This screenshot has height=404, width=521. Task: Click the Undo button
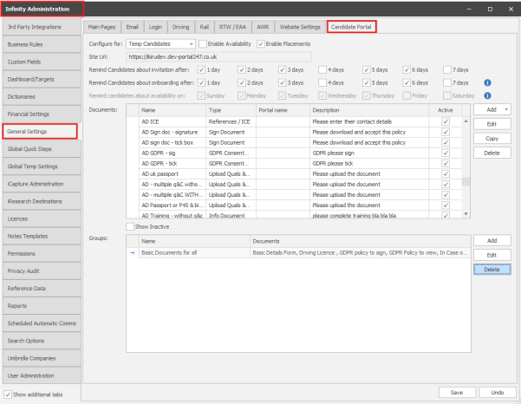click(x=498, y=393)
